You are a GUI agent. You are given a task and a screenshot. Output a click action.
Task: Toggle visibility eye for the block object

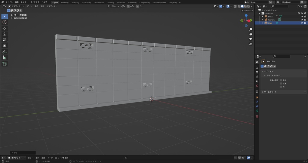tap(302, 17)
